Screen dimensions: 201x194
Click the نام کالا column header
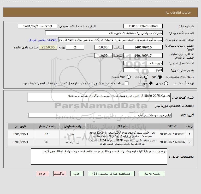tap(122, 126)
